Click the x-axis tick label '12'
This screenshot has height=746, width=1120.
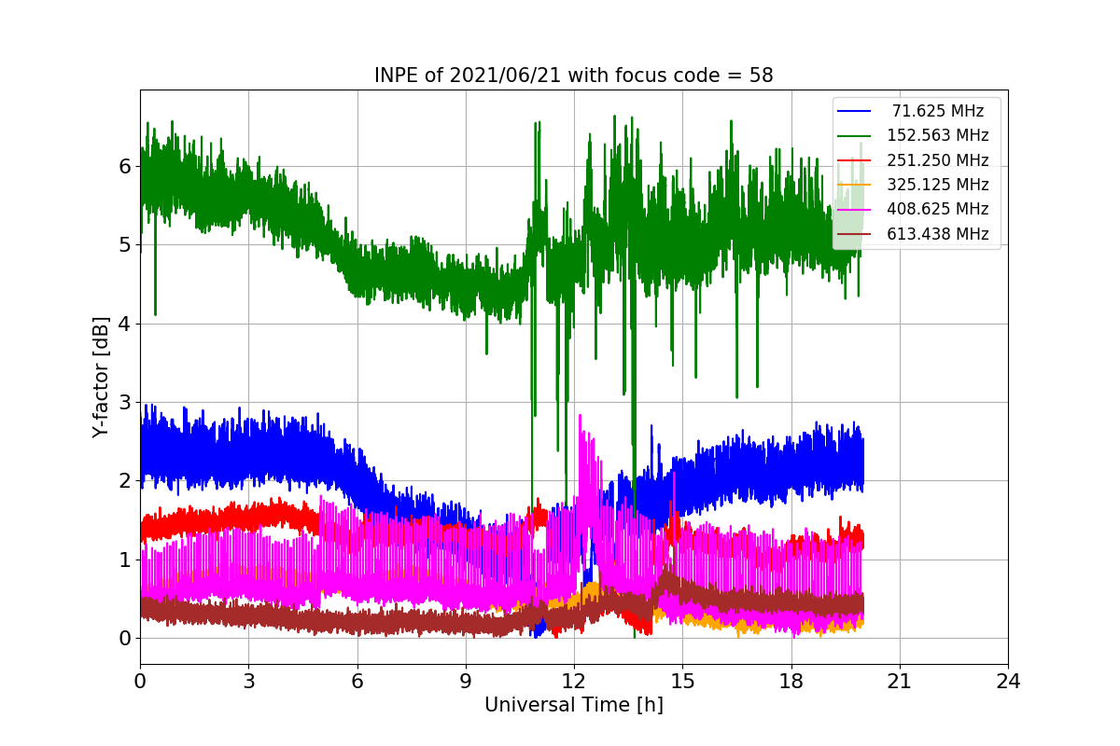574,682
